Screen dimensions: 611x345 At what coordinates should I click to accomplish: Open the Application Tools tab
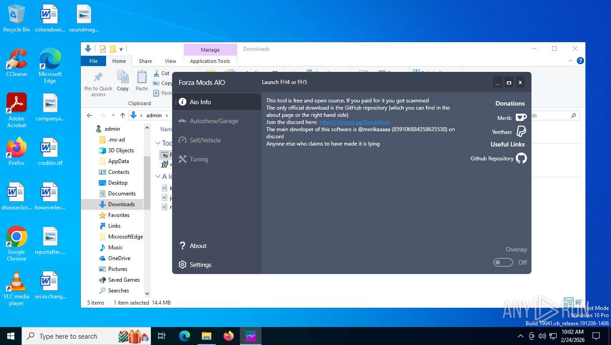(210, 61)
